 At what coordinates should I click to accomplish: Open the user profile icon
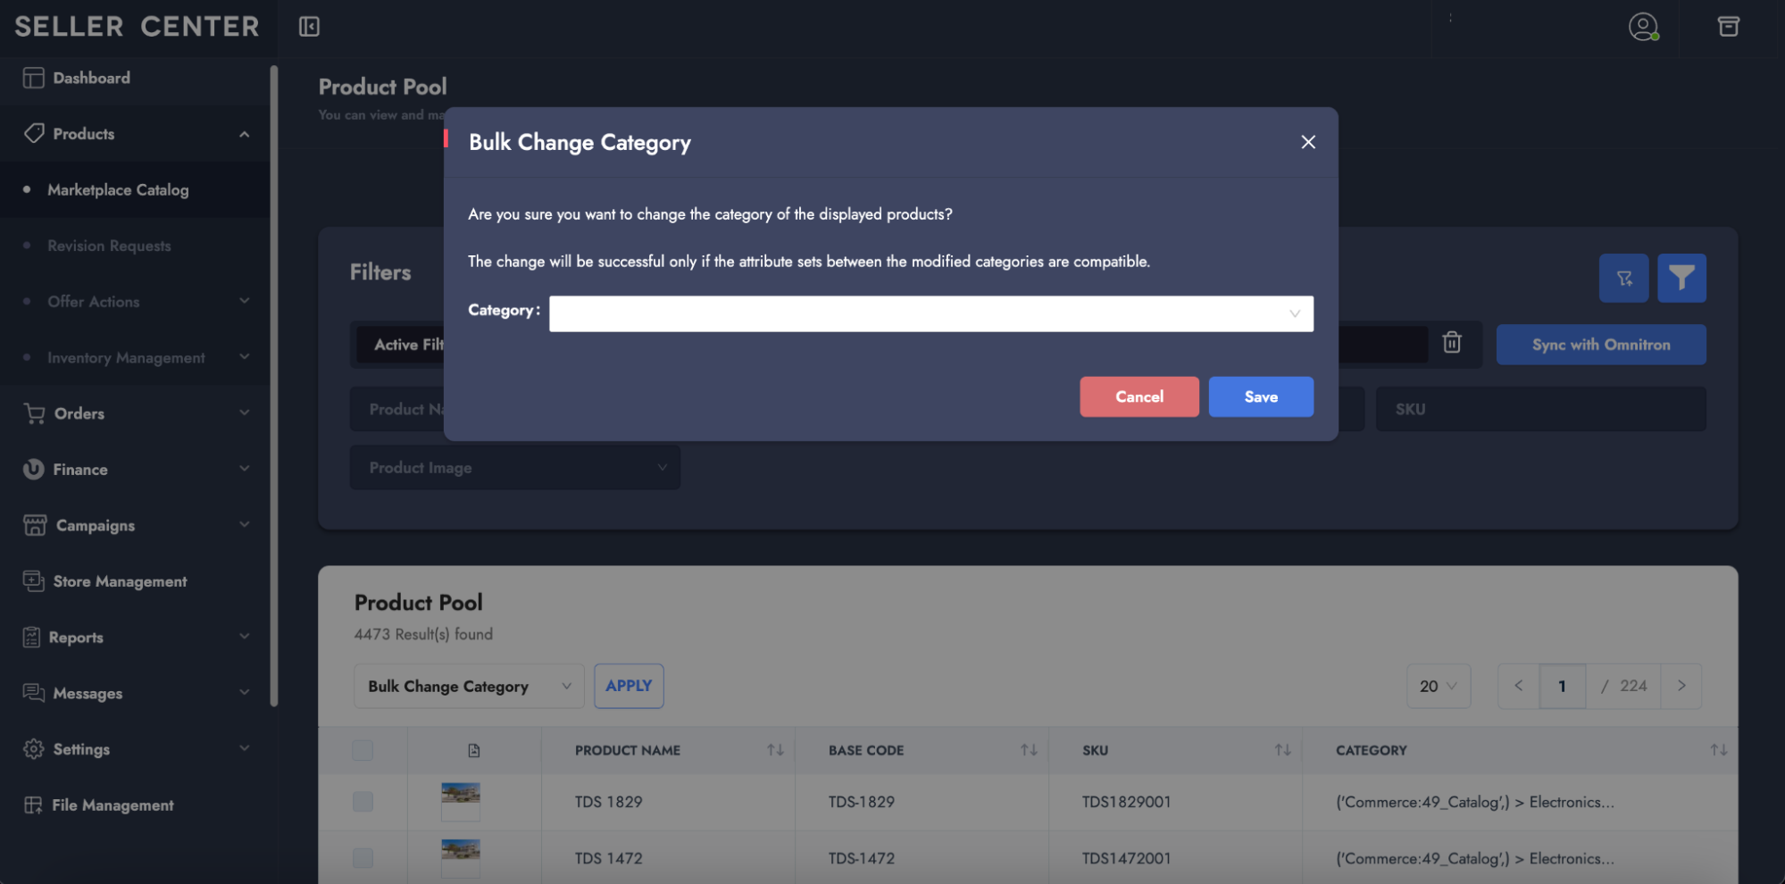[x=1642, y=27]
